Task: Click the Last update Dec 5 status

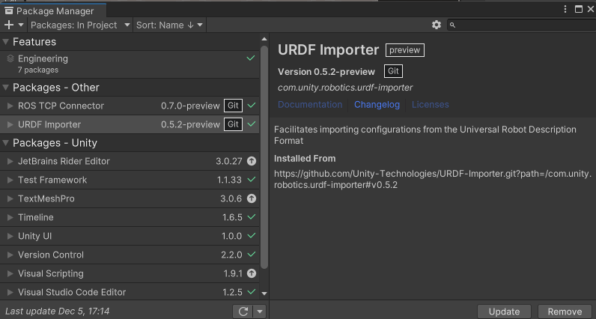Action: (x=58, y=311)
